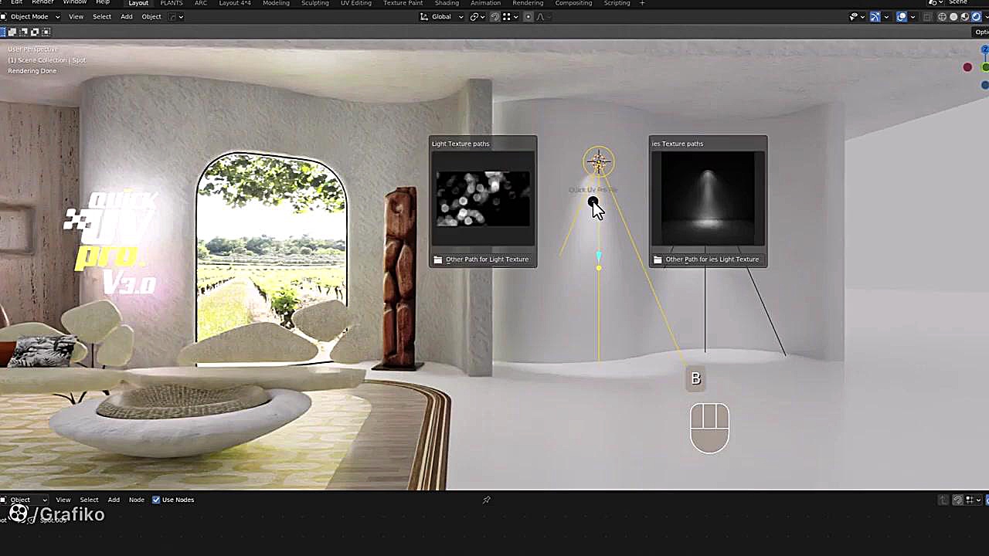Screen dimensions: 989x556
Task: Switch to Solid viewport shading
Action: tap(953, 16)
